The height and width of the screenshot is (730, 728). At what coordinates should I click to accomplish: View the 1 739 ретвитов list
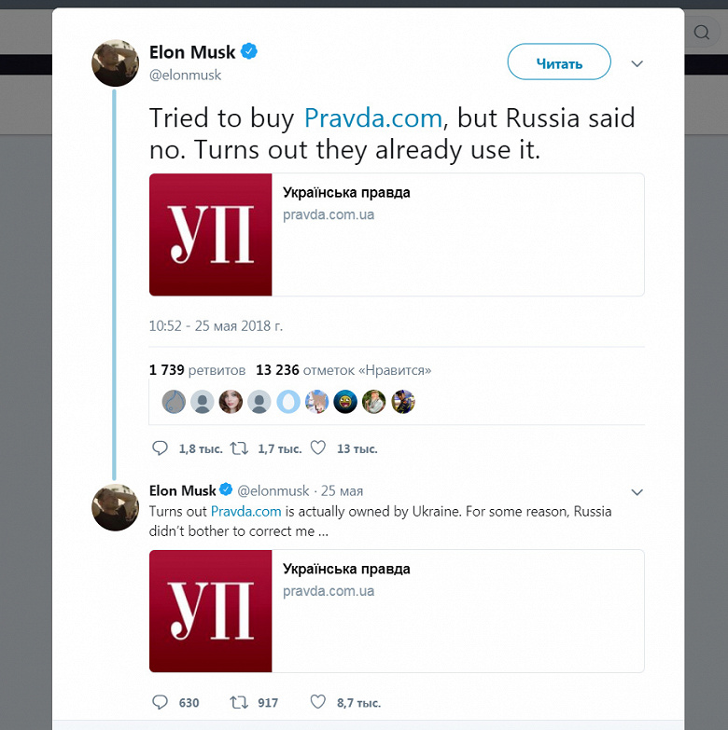(197, 370)
